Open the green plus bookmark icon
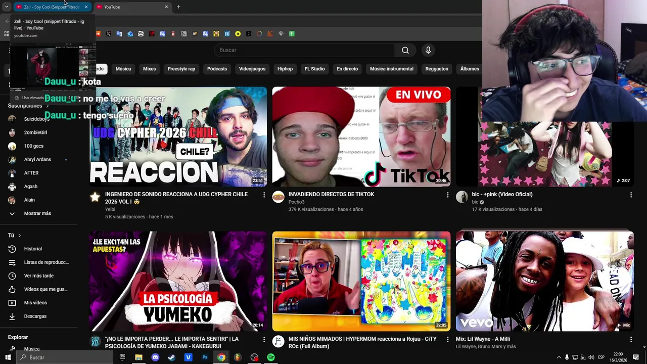The width and height of the screenshot is (647, 364). 292,34
